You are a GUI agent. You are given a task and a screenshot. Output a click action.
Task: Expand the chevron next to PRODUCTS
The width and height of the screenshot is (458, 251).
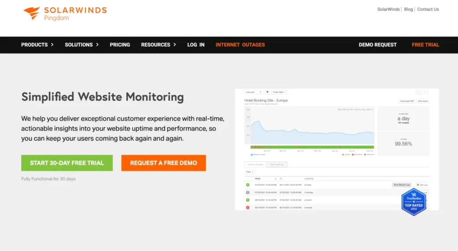point(52,45)
